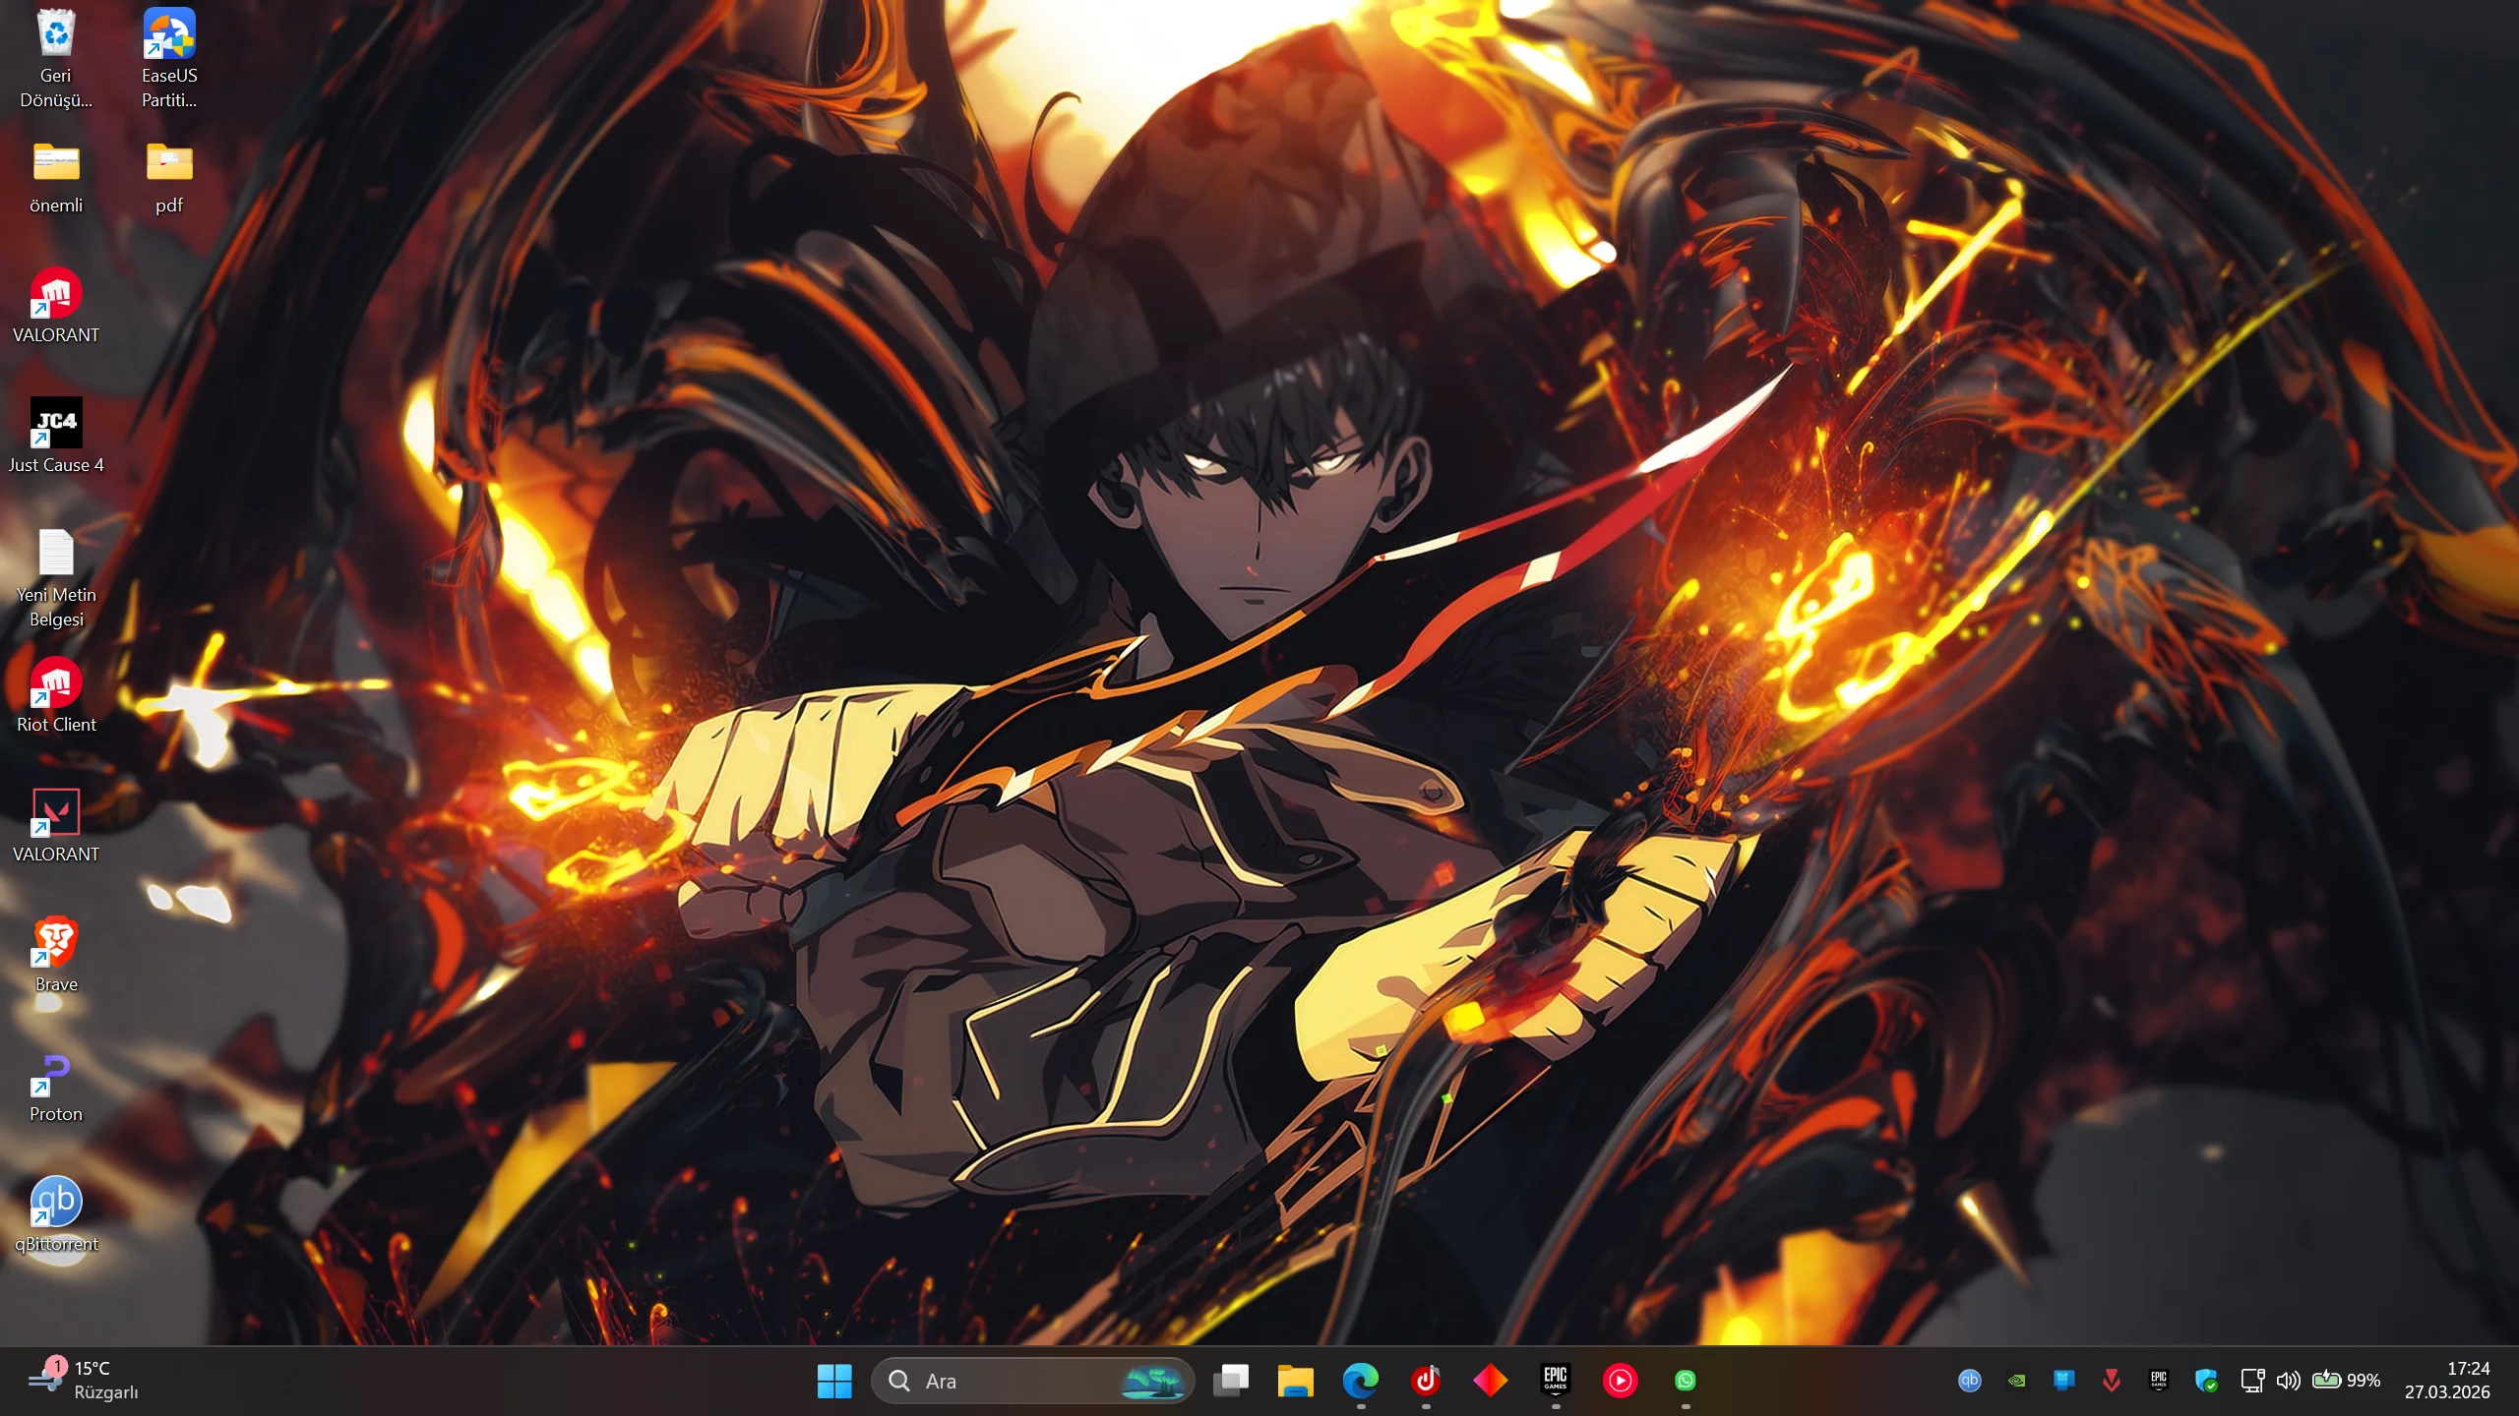Open Windows Security shield tray icon

[2206, 1381]
